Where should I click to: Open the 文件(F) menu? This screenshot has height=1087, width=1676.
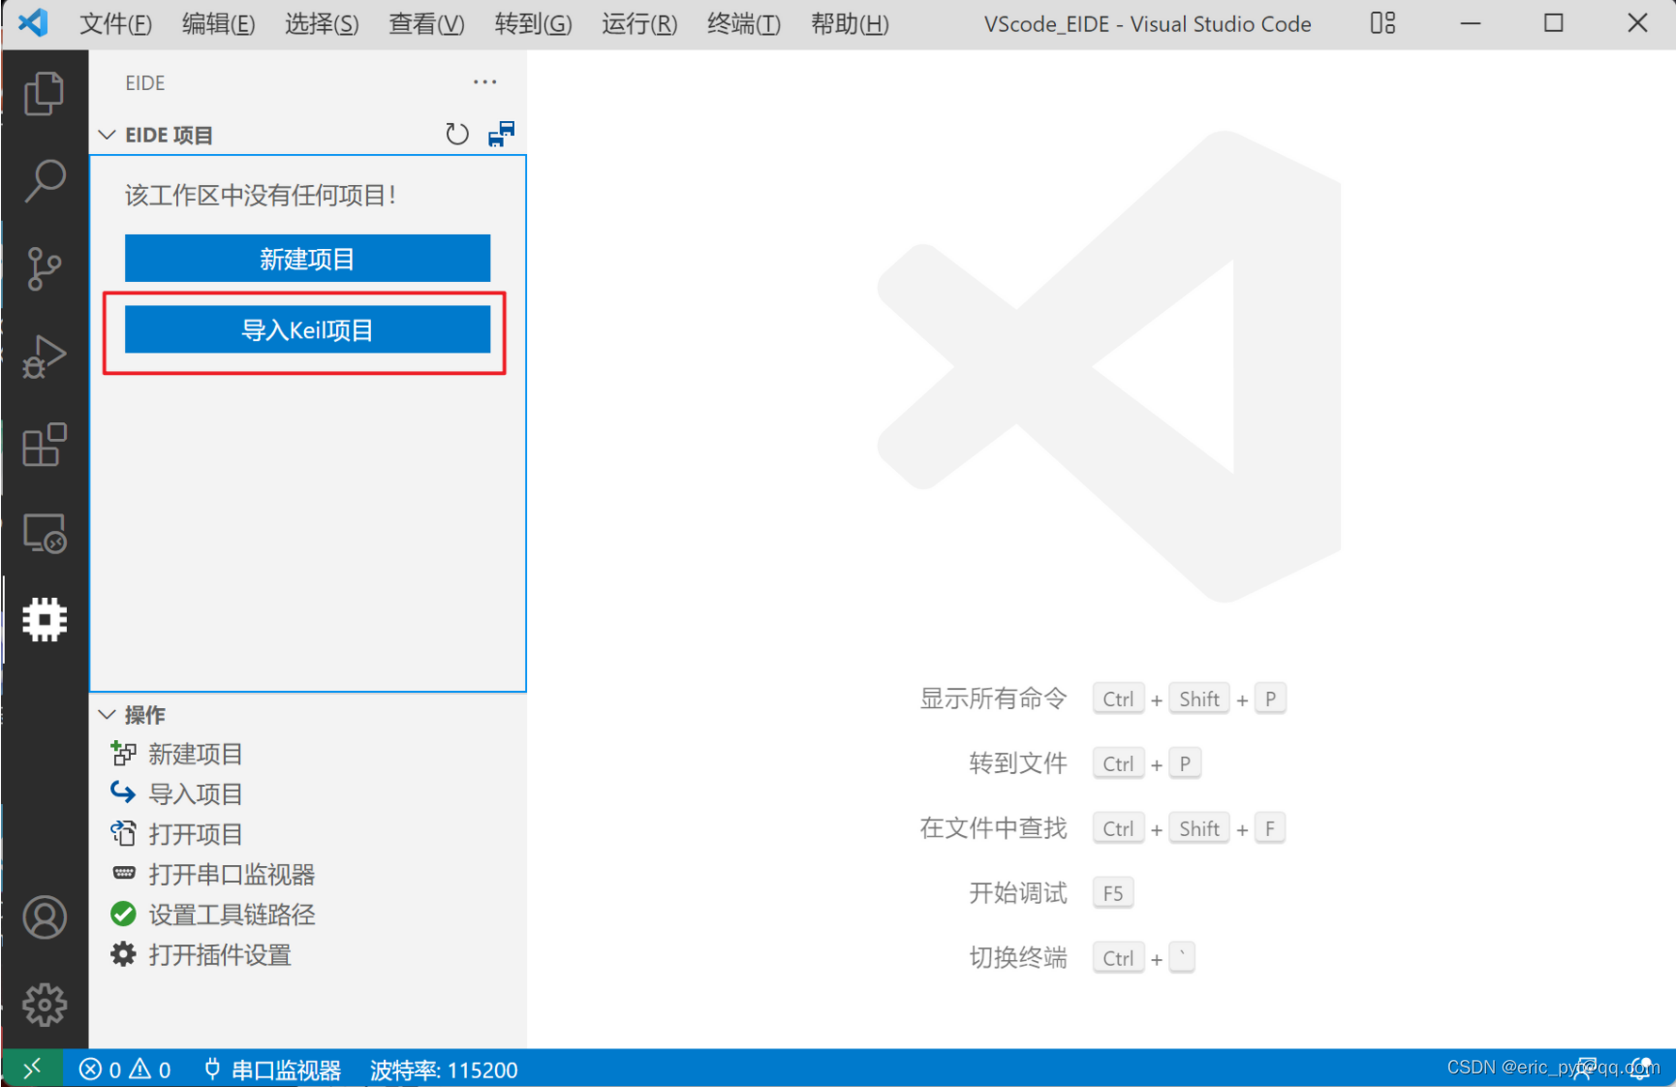click(x=115, y=24)
